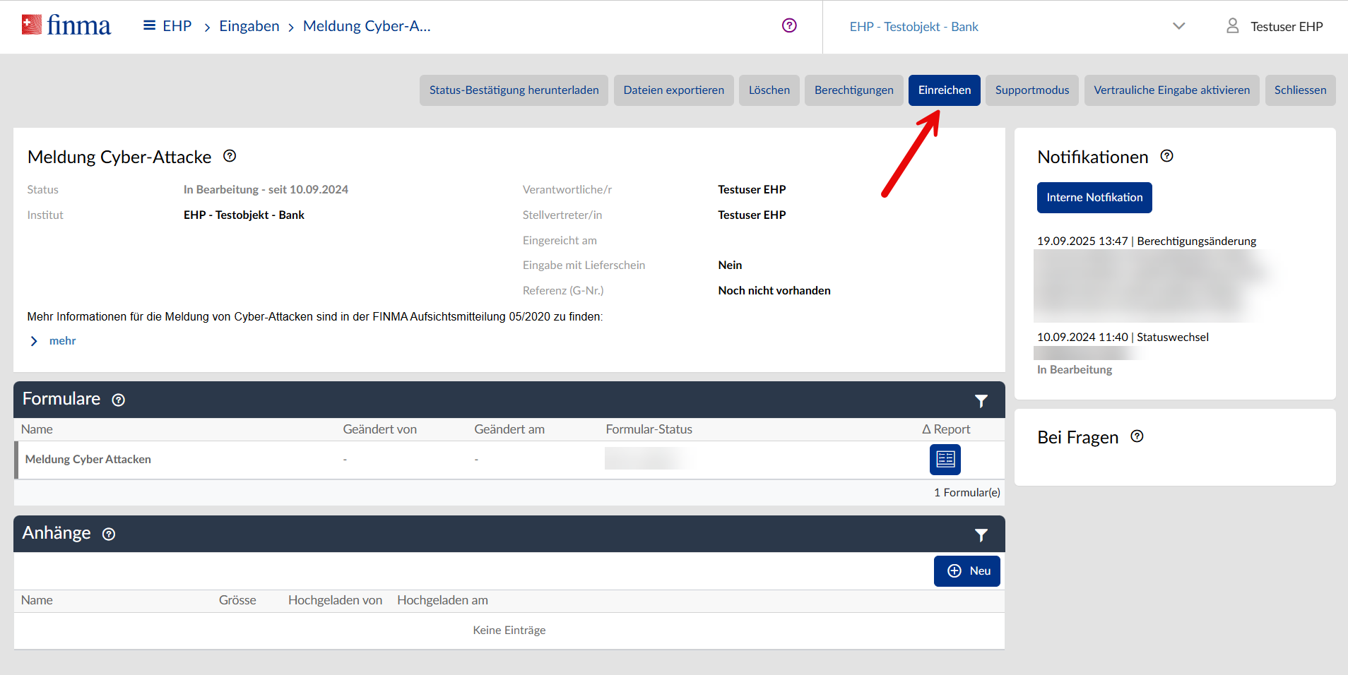Navigate to Eingaben breadcrumb

pos(249,26)
